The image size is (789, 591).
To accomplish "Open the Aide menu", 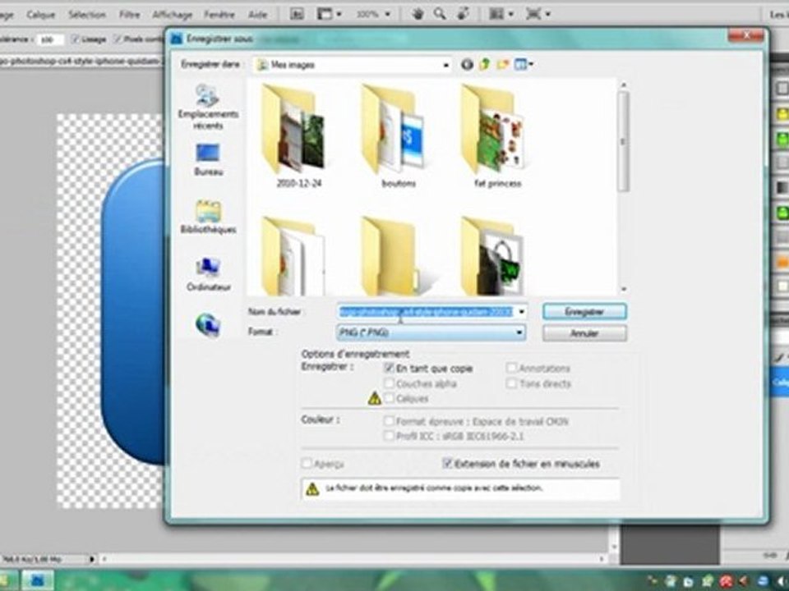I will tap(257, 15).
